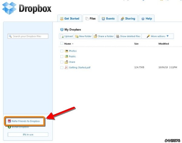Open the Events tab
The height and width of the screenshot is (143, 182).
108,18
